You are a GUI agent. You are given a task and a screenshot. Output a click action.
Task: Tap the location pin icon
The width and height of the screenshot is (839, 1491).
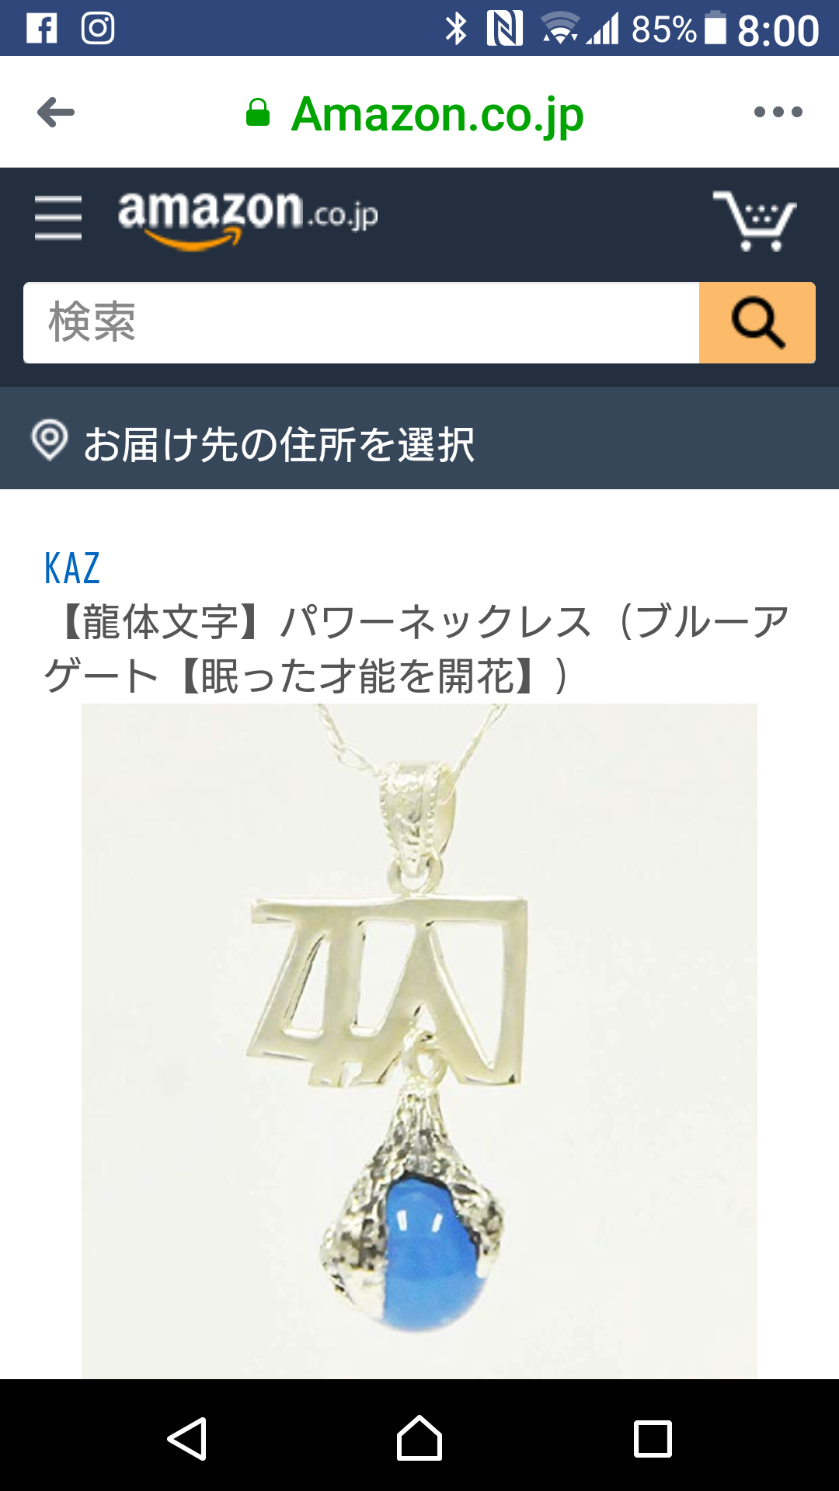[50, 440]
